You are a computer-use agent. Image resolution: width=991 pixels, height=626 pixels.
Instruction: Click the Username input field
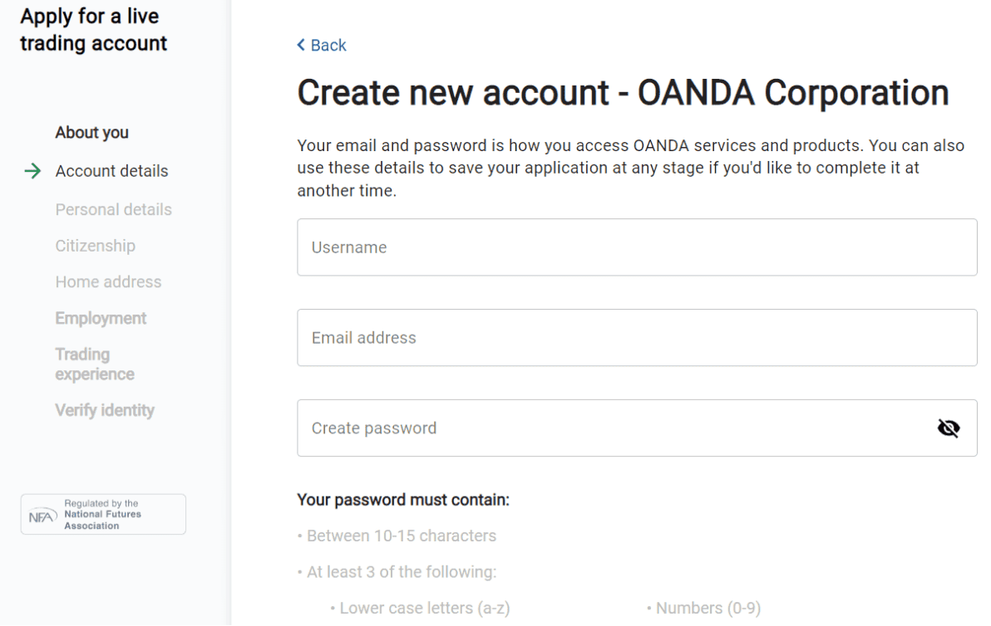[x=638, y=247]
